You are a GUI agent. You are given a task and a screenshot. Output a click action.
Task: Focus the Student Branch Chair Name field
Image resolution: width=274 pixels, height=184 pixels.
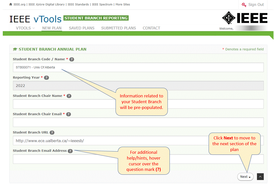tap(138, 104)
